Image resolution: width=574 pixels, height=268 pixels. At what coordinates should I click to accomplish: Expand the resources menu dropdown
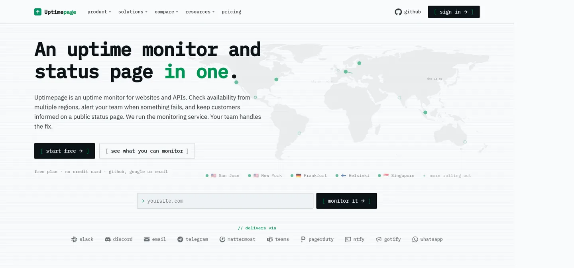pos(200,12)
